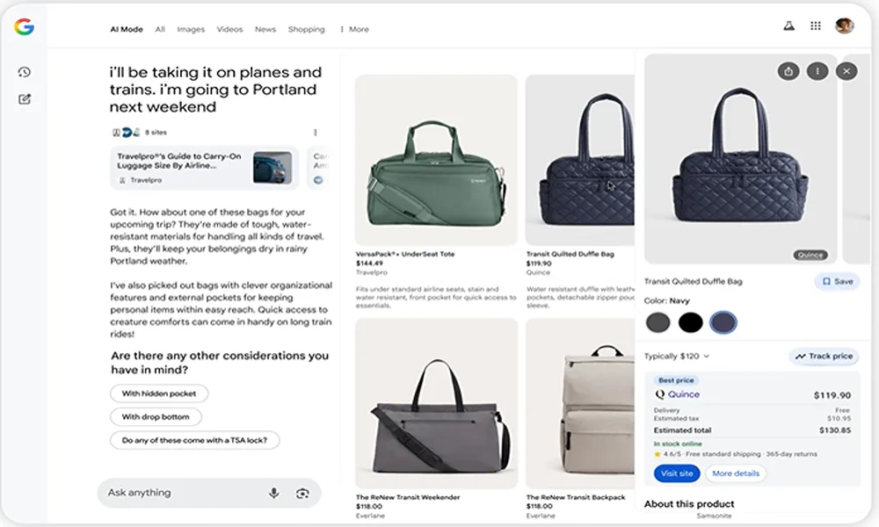Open the Google apps grid
879x527 pixels.
coord(816,27)
